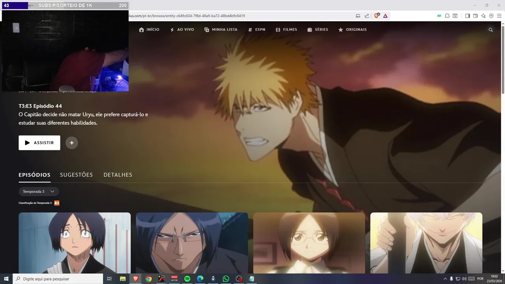505x284 pixels.
Task: Click the Brave browser taskbar icon
Action: [136, 279]
